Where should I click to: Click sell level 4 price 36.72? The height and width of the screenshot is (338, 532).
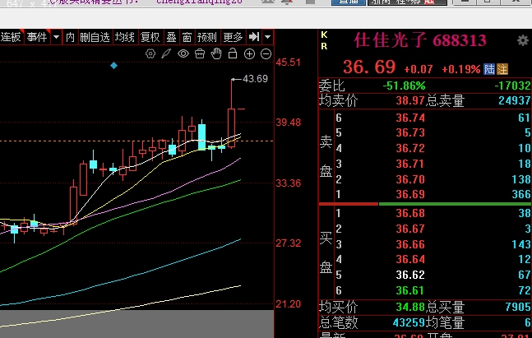410,148
